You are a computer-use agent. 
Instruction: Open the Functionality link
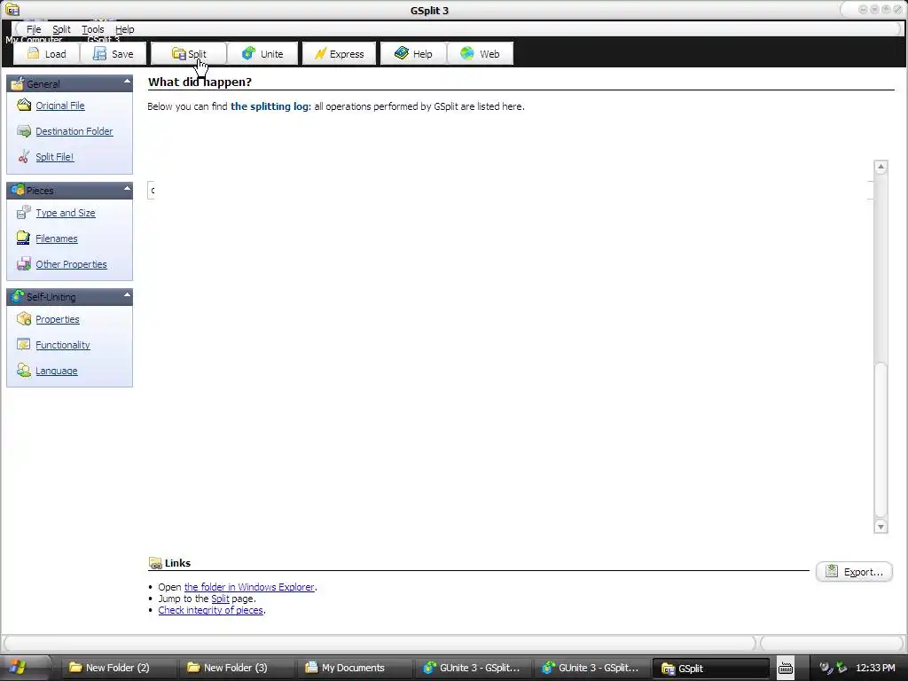tap(63, 345)
